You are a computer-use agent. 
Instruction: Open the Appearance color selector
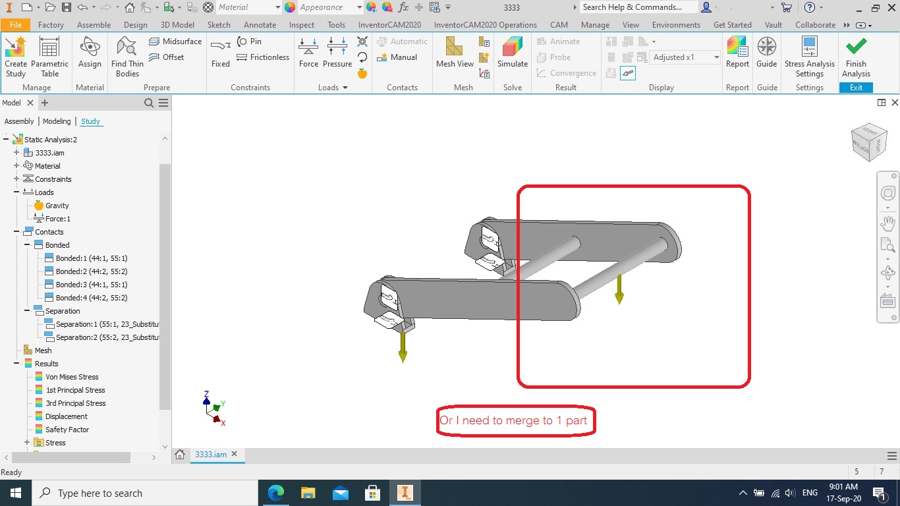click(x=289, y=7)
